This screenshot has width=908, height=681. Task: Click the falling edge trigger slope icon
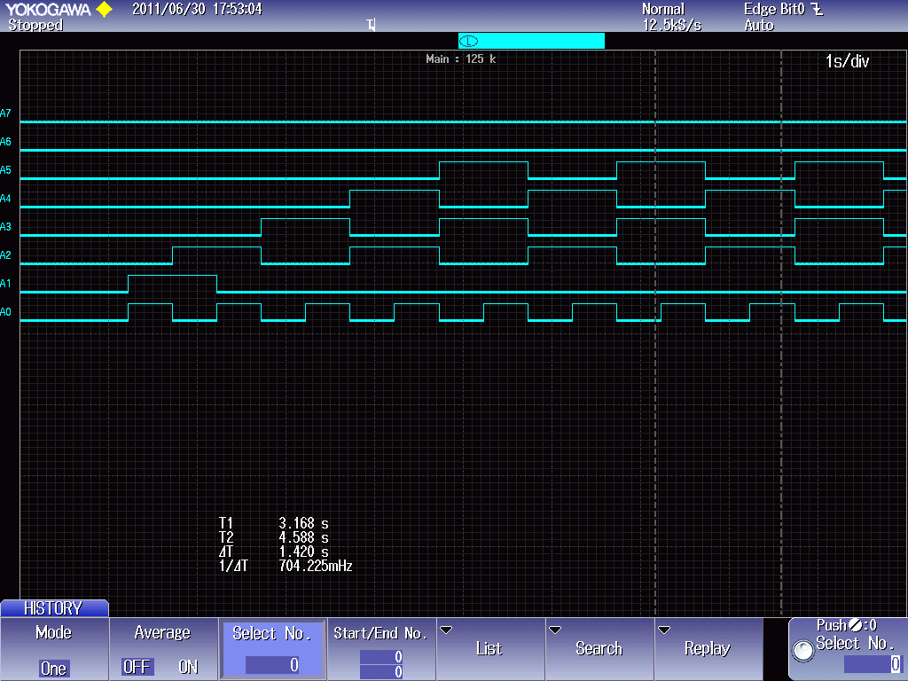point(817,9)
